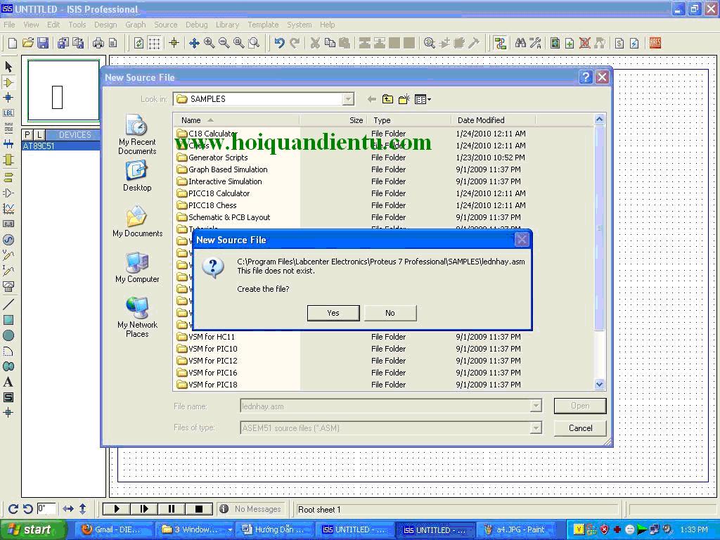720x540 pixels.
Task: Click the File name input field
Action: coord(385,406)
